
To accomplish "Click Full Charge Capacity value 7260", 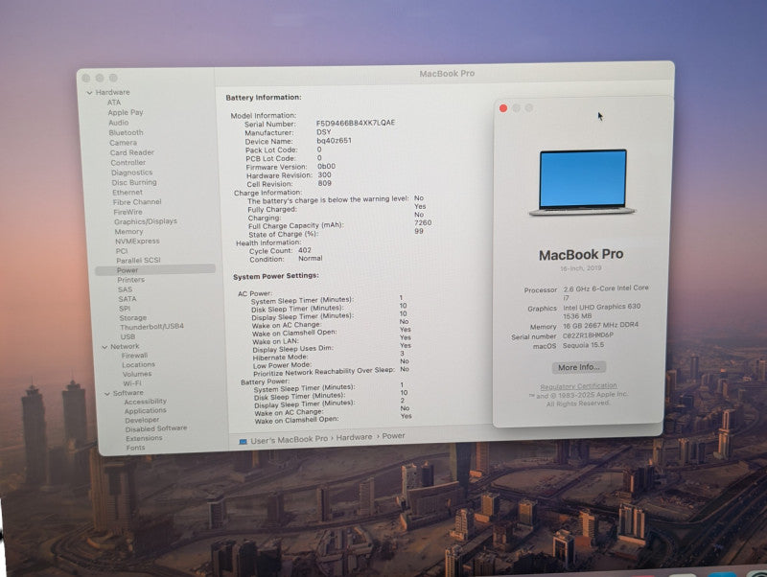I will click(423, 222).
